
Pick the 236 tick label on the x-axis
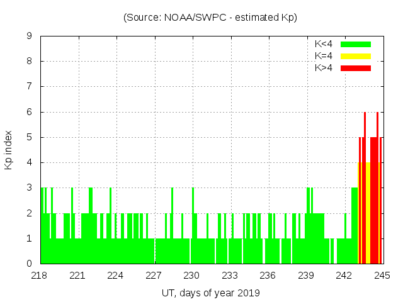coord(268,276)
